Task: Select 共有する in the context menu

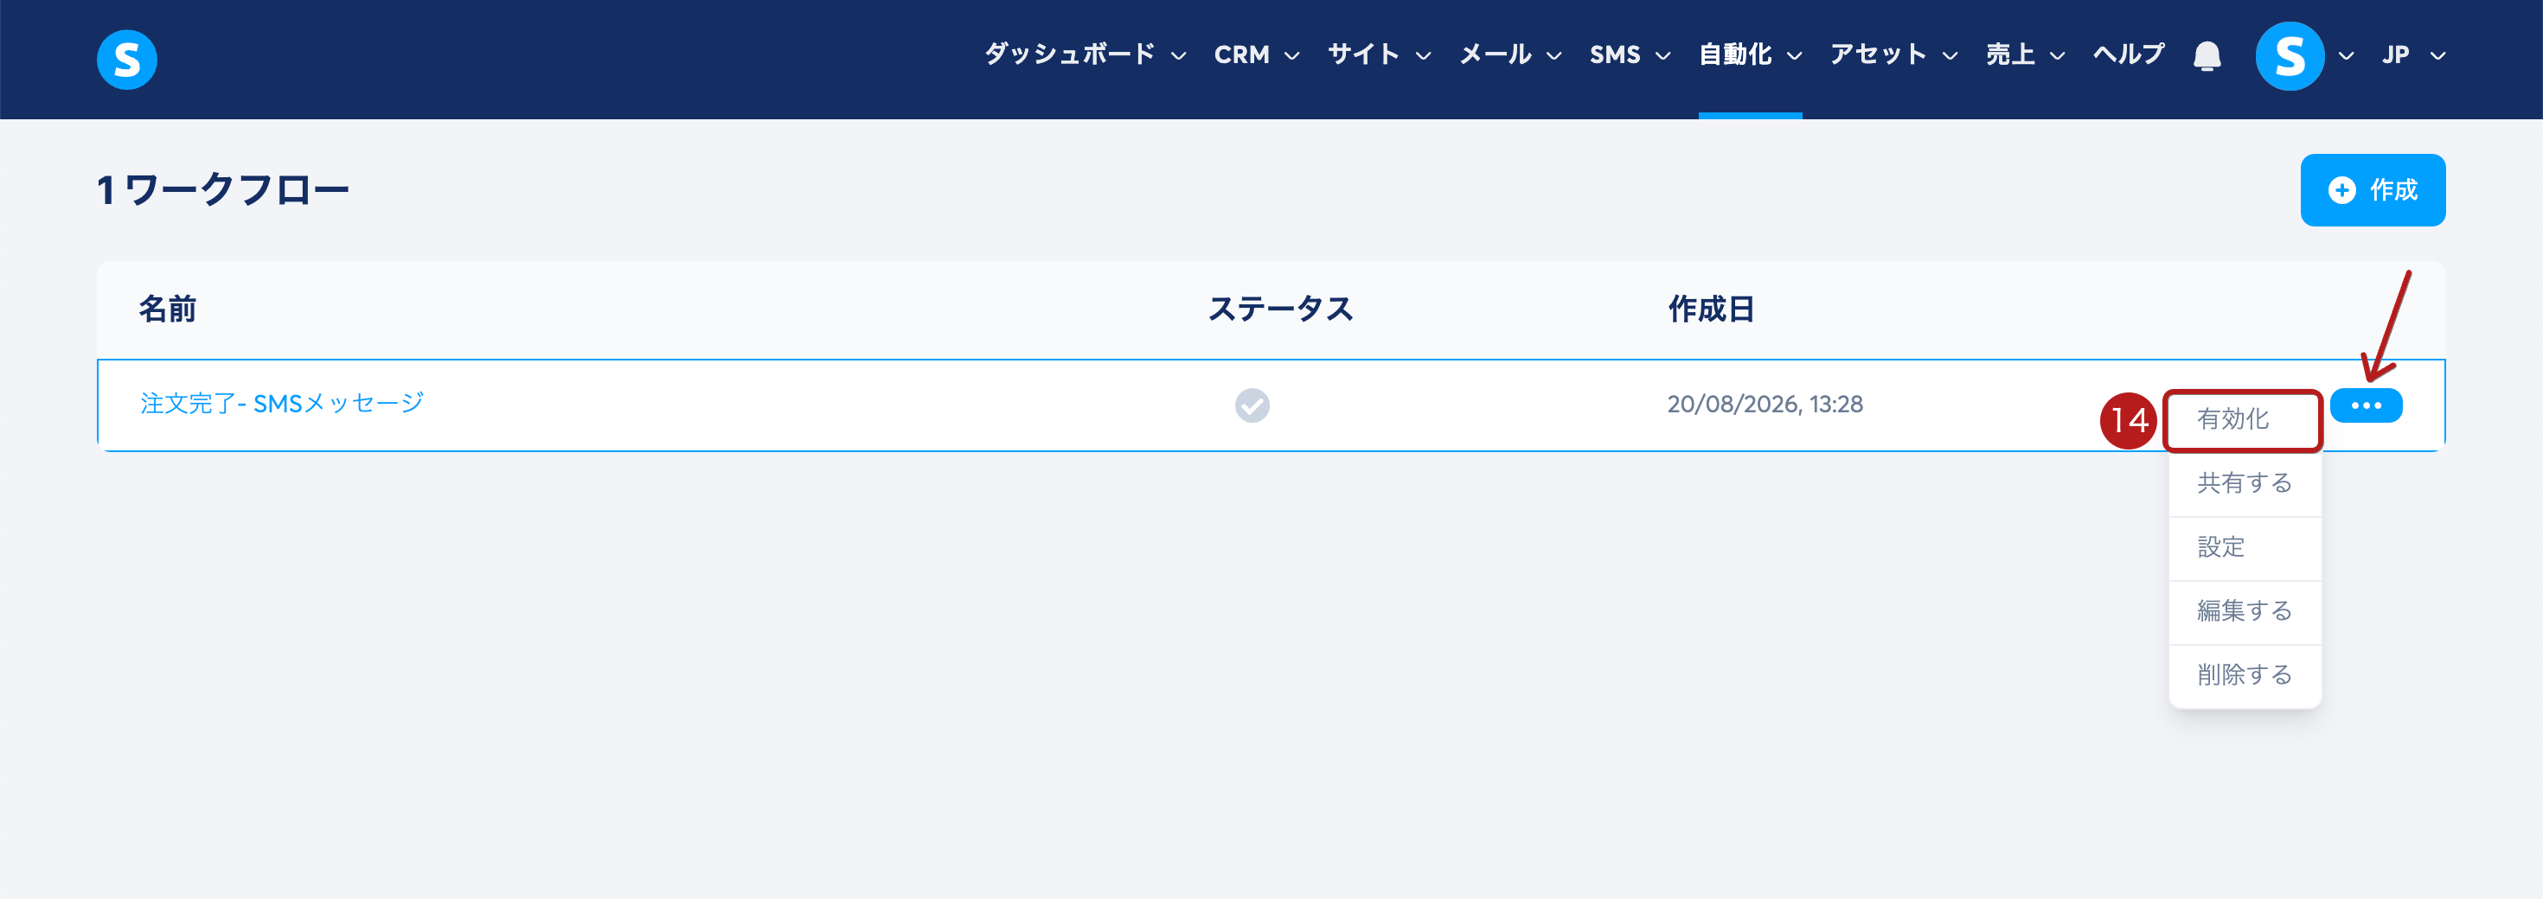Action: point(2244,483)
